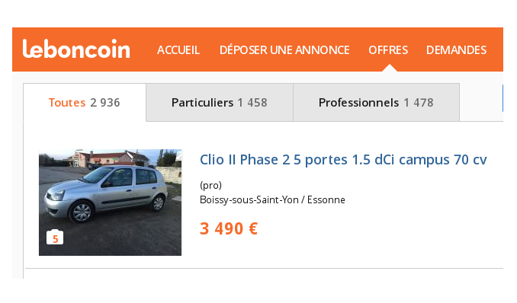Select the OFFRES menu item
This screenshot has width=517, height=303.
388,50
